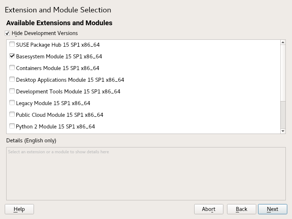Proceed with the Next button
Viewport: 292px width, 219px height.
[272, 209]
